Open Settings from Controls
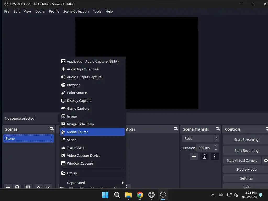Image resolution: width=268 pixels, height=201 pixels. coord(246,178)
